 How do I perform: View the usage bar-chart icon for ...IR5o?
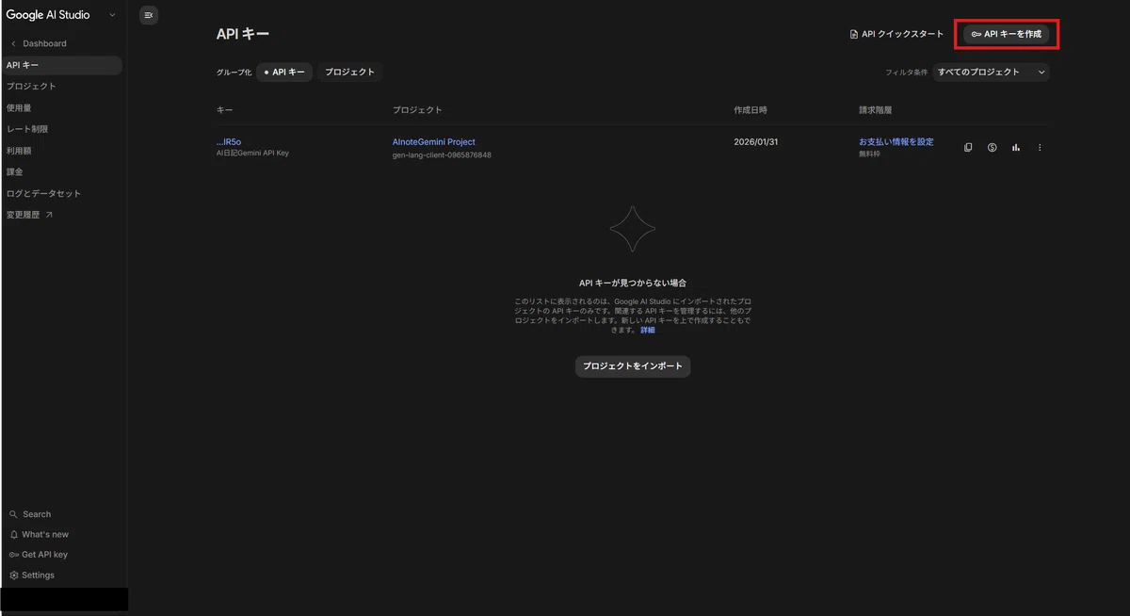point(1016,148)
